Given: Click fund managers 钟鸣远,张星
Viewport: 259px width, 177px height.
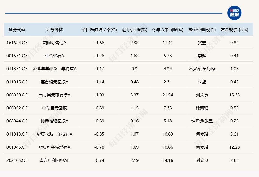Looking at the screenshot, I should [202, 121].
